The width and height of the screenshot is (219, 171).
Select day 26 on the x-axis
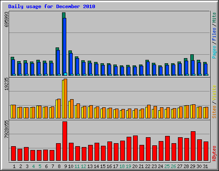[173, 166]
